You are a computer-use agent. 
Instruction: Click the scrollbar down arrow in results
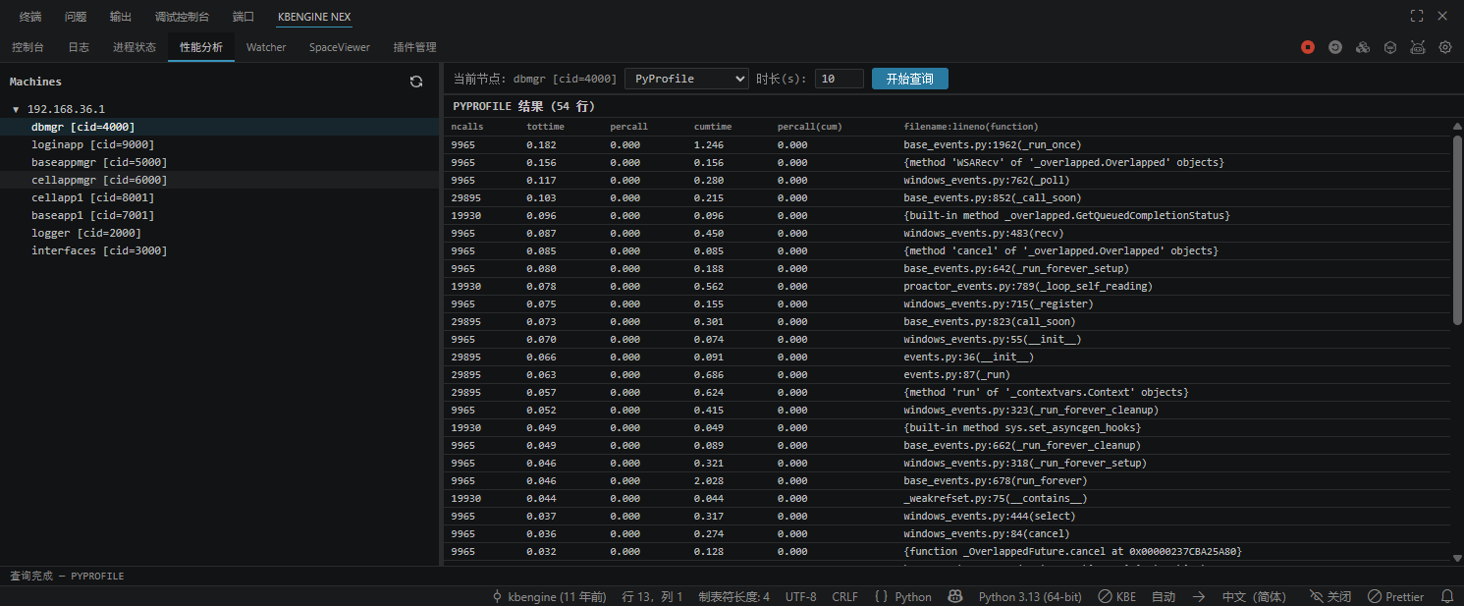point(1457,558)
